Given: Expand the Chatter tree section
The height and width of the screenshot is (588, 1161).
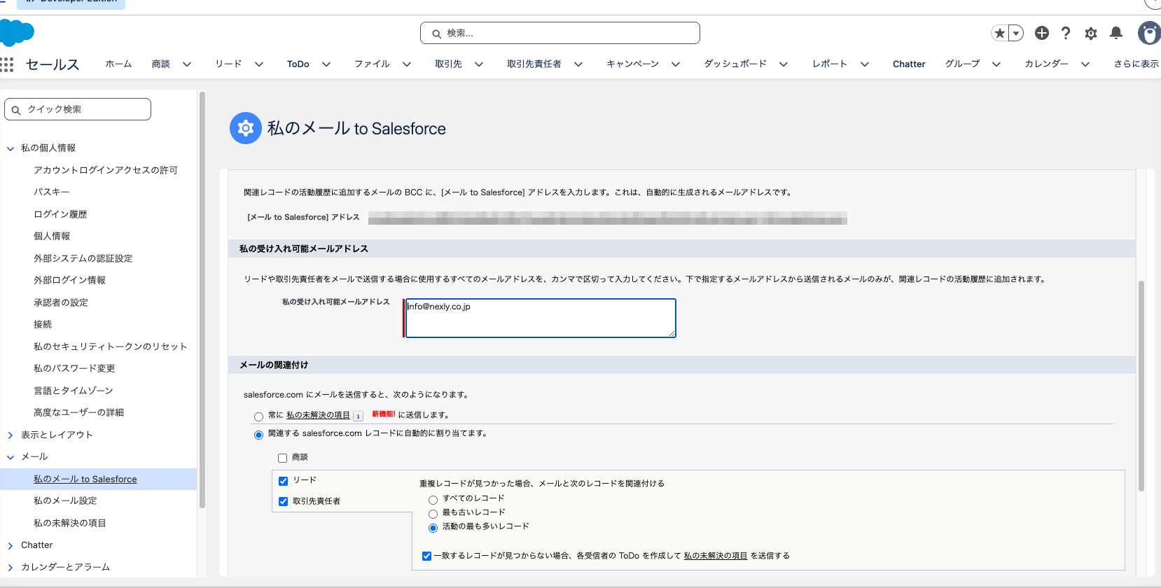Looking at the screenshot, I should pyautogui.click(x=11, y=546).
